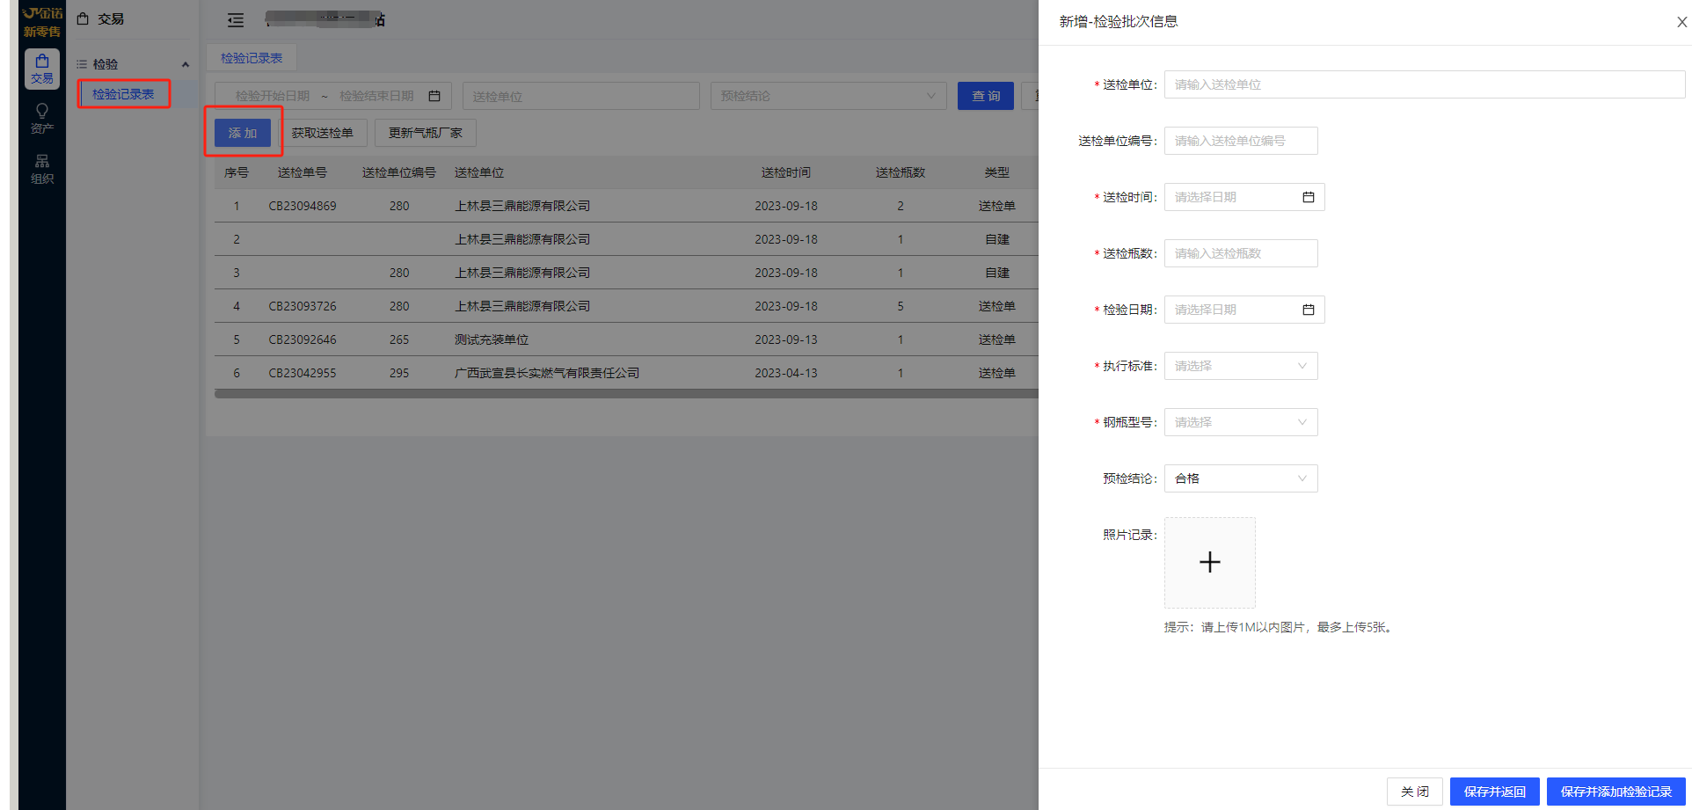Click the calendar icon in the date range filter

tap(434, 96)
